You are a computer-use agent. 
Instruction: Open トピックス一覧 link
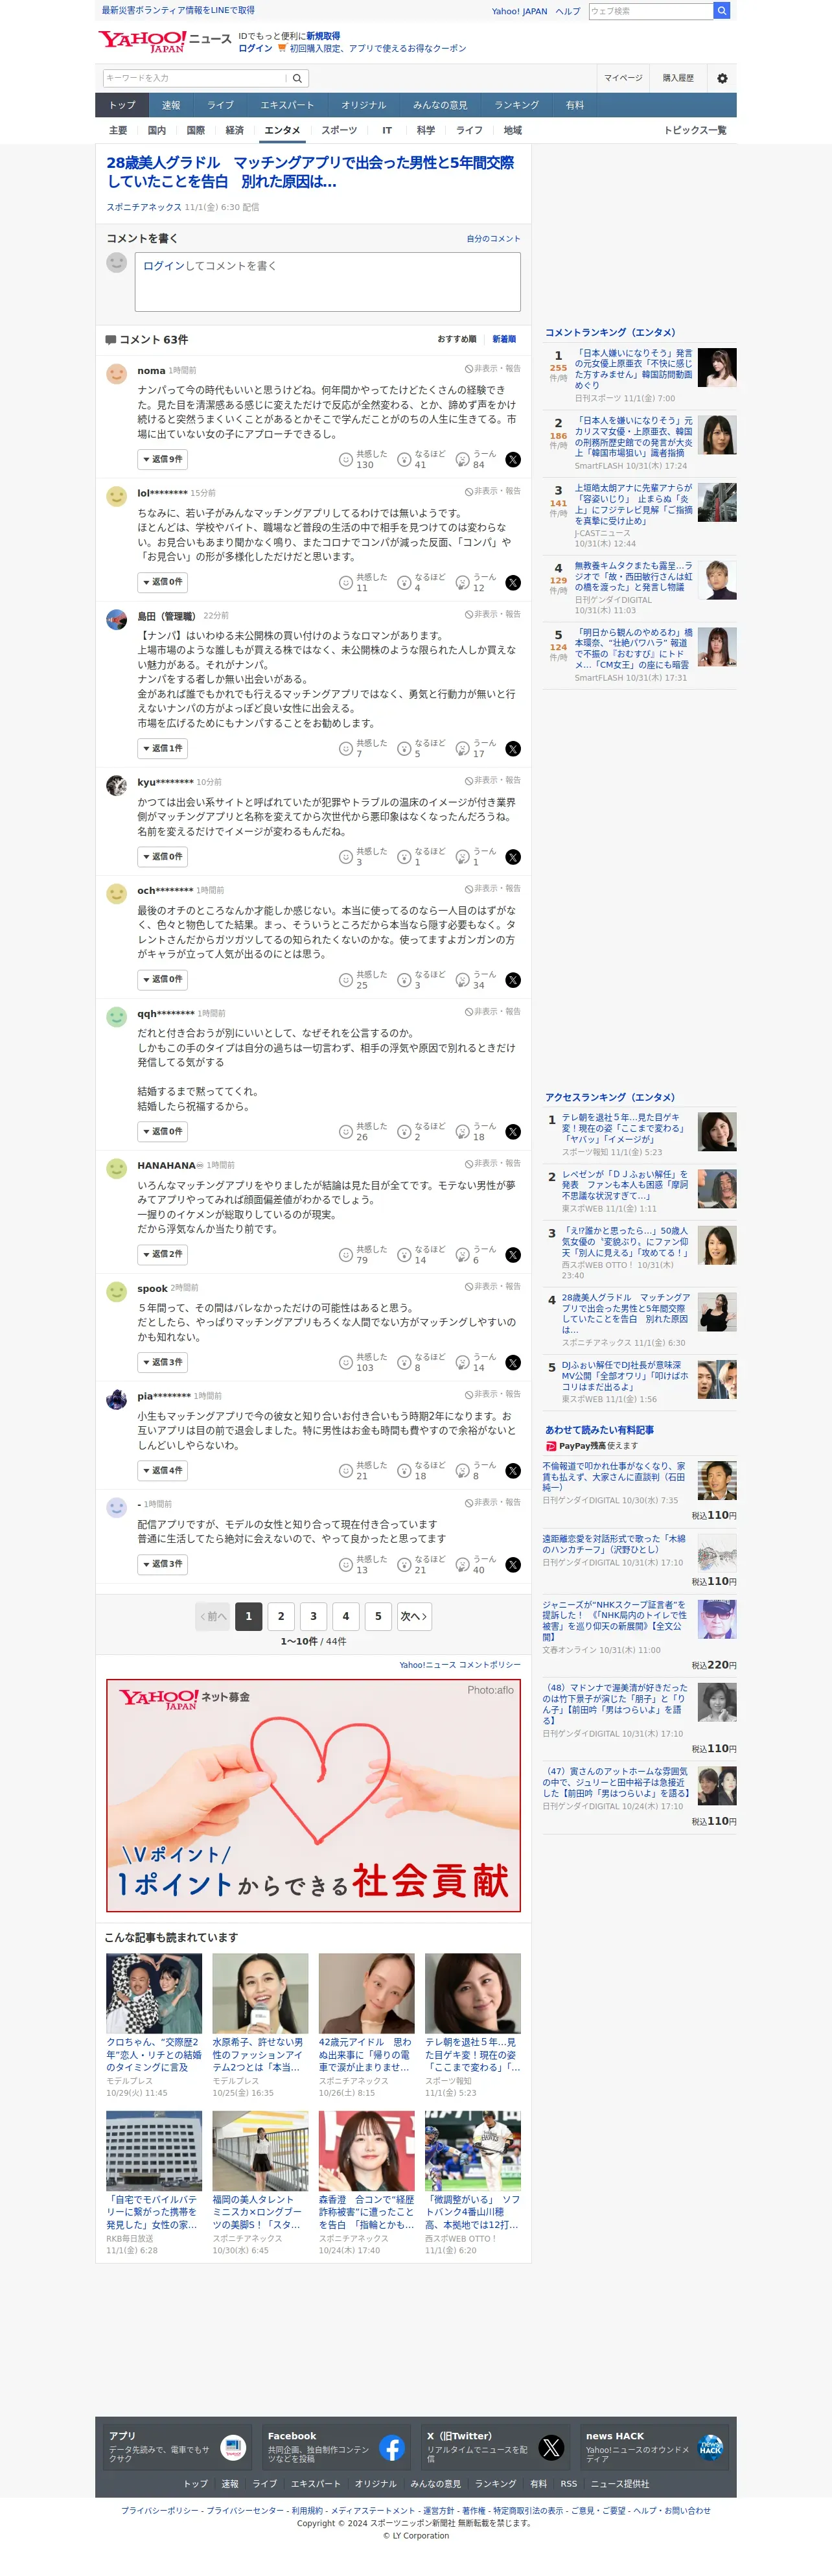click(x=695, y=131)
